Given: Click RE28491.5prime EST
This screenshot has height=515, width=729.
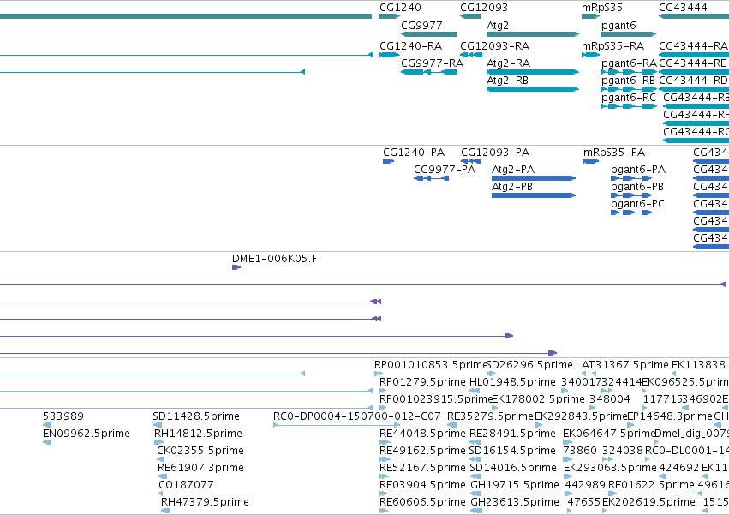Looking at the screenshot, I should [475, 442].
